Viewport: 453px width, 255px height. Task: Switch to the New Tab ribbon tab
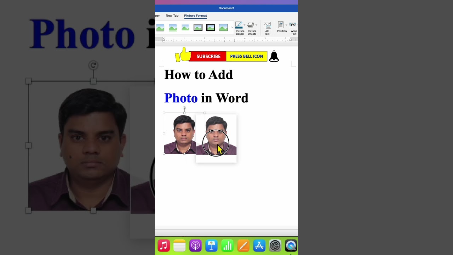coord(172,16)
